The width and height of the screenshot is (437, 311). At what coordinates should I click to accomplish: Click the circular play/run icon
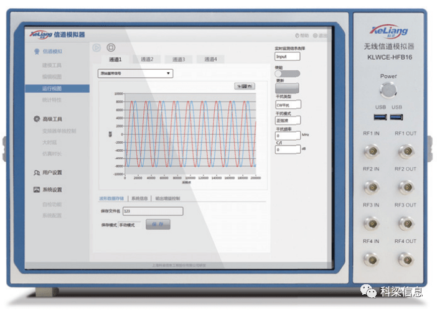[96, 48]
